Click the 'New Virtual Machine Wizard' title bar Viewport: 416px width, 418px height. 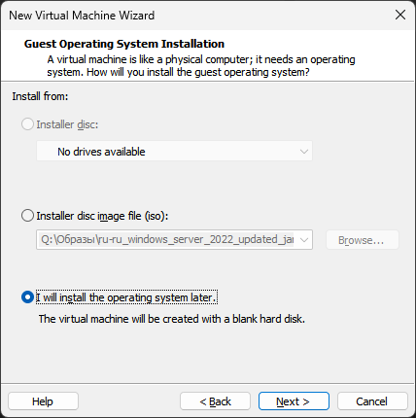tap(82, 16)
